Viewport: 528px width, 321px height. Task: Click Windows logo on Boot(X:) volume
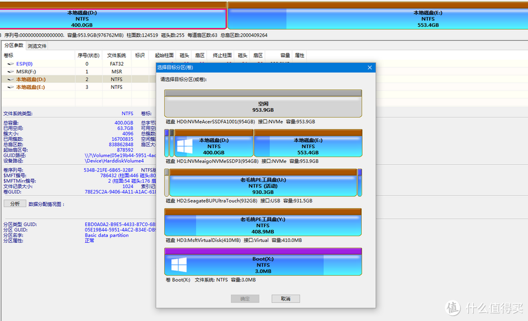click(x=179, y=265)
